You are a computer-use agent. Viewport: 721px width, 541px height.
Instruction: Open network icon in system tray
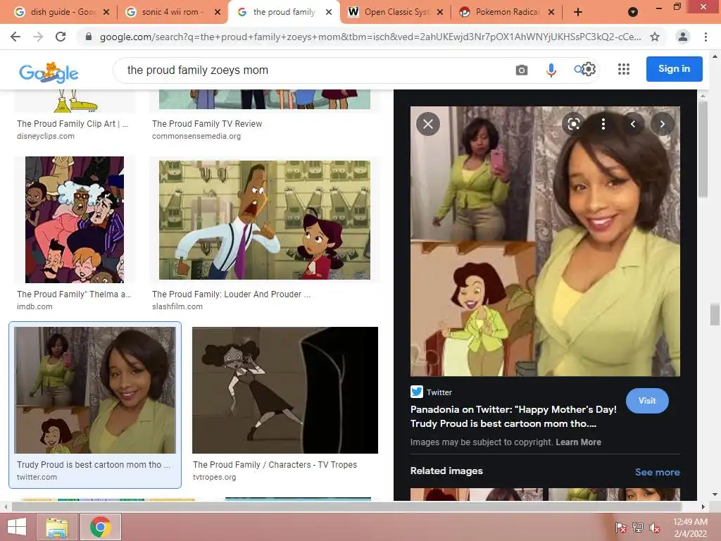click(638, 528)
